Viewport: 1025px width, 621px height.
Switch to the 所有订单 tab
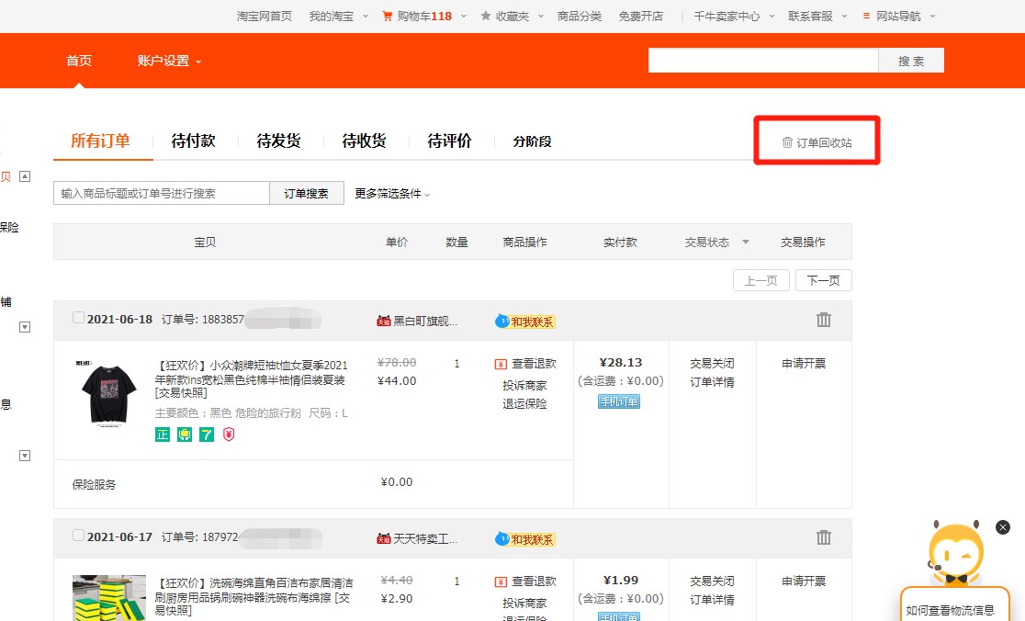click(100, 141)
